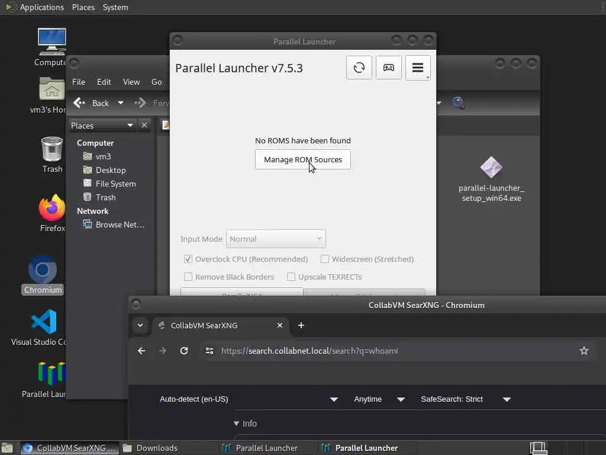The width and height of the screenshot is (606, 455).
Task: Open site information icon in address bar
Action: point(209,351)
